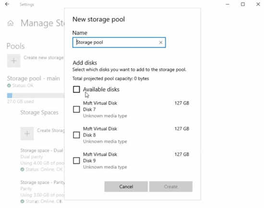The image size is (264, 208).
Task: Click the New storage pool title
Action: [x=98, y=19]
